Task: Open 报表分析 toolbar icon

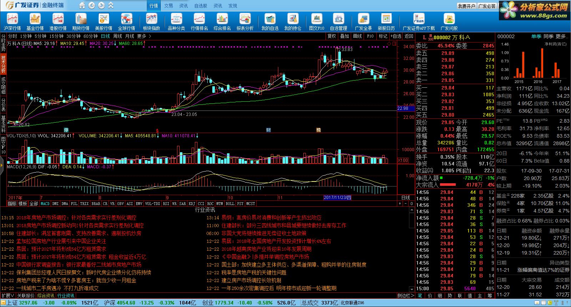Action: pyautogui.click(x=245, y=22)
